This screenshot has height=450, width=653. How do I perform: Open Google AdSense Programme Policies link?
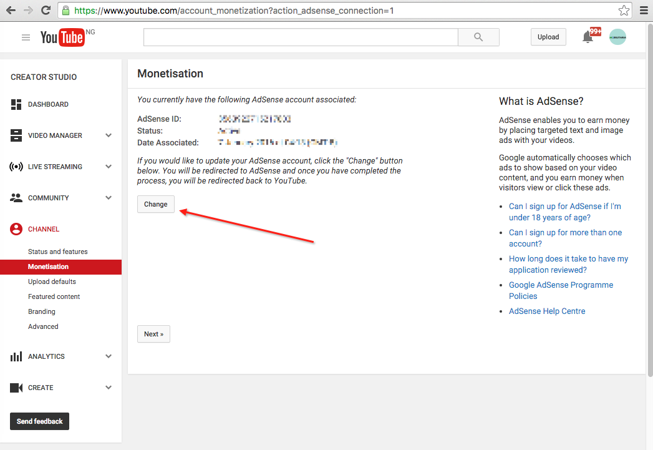tap(561, 291)
